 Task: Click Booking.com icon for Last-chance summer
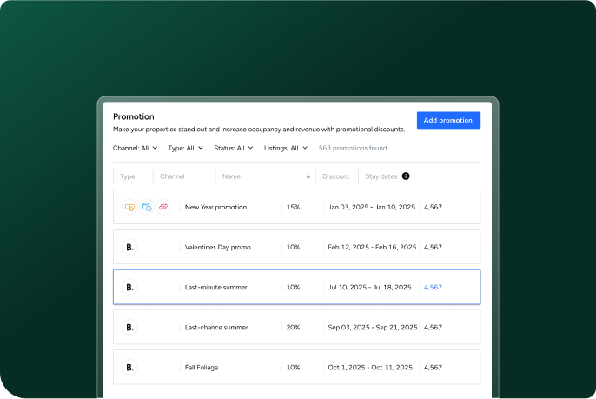pyautogui.click(x=129, y=327)
